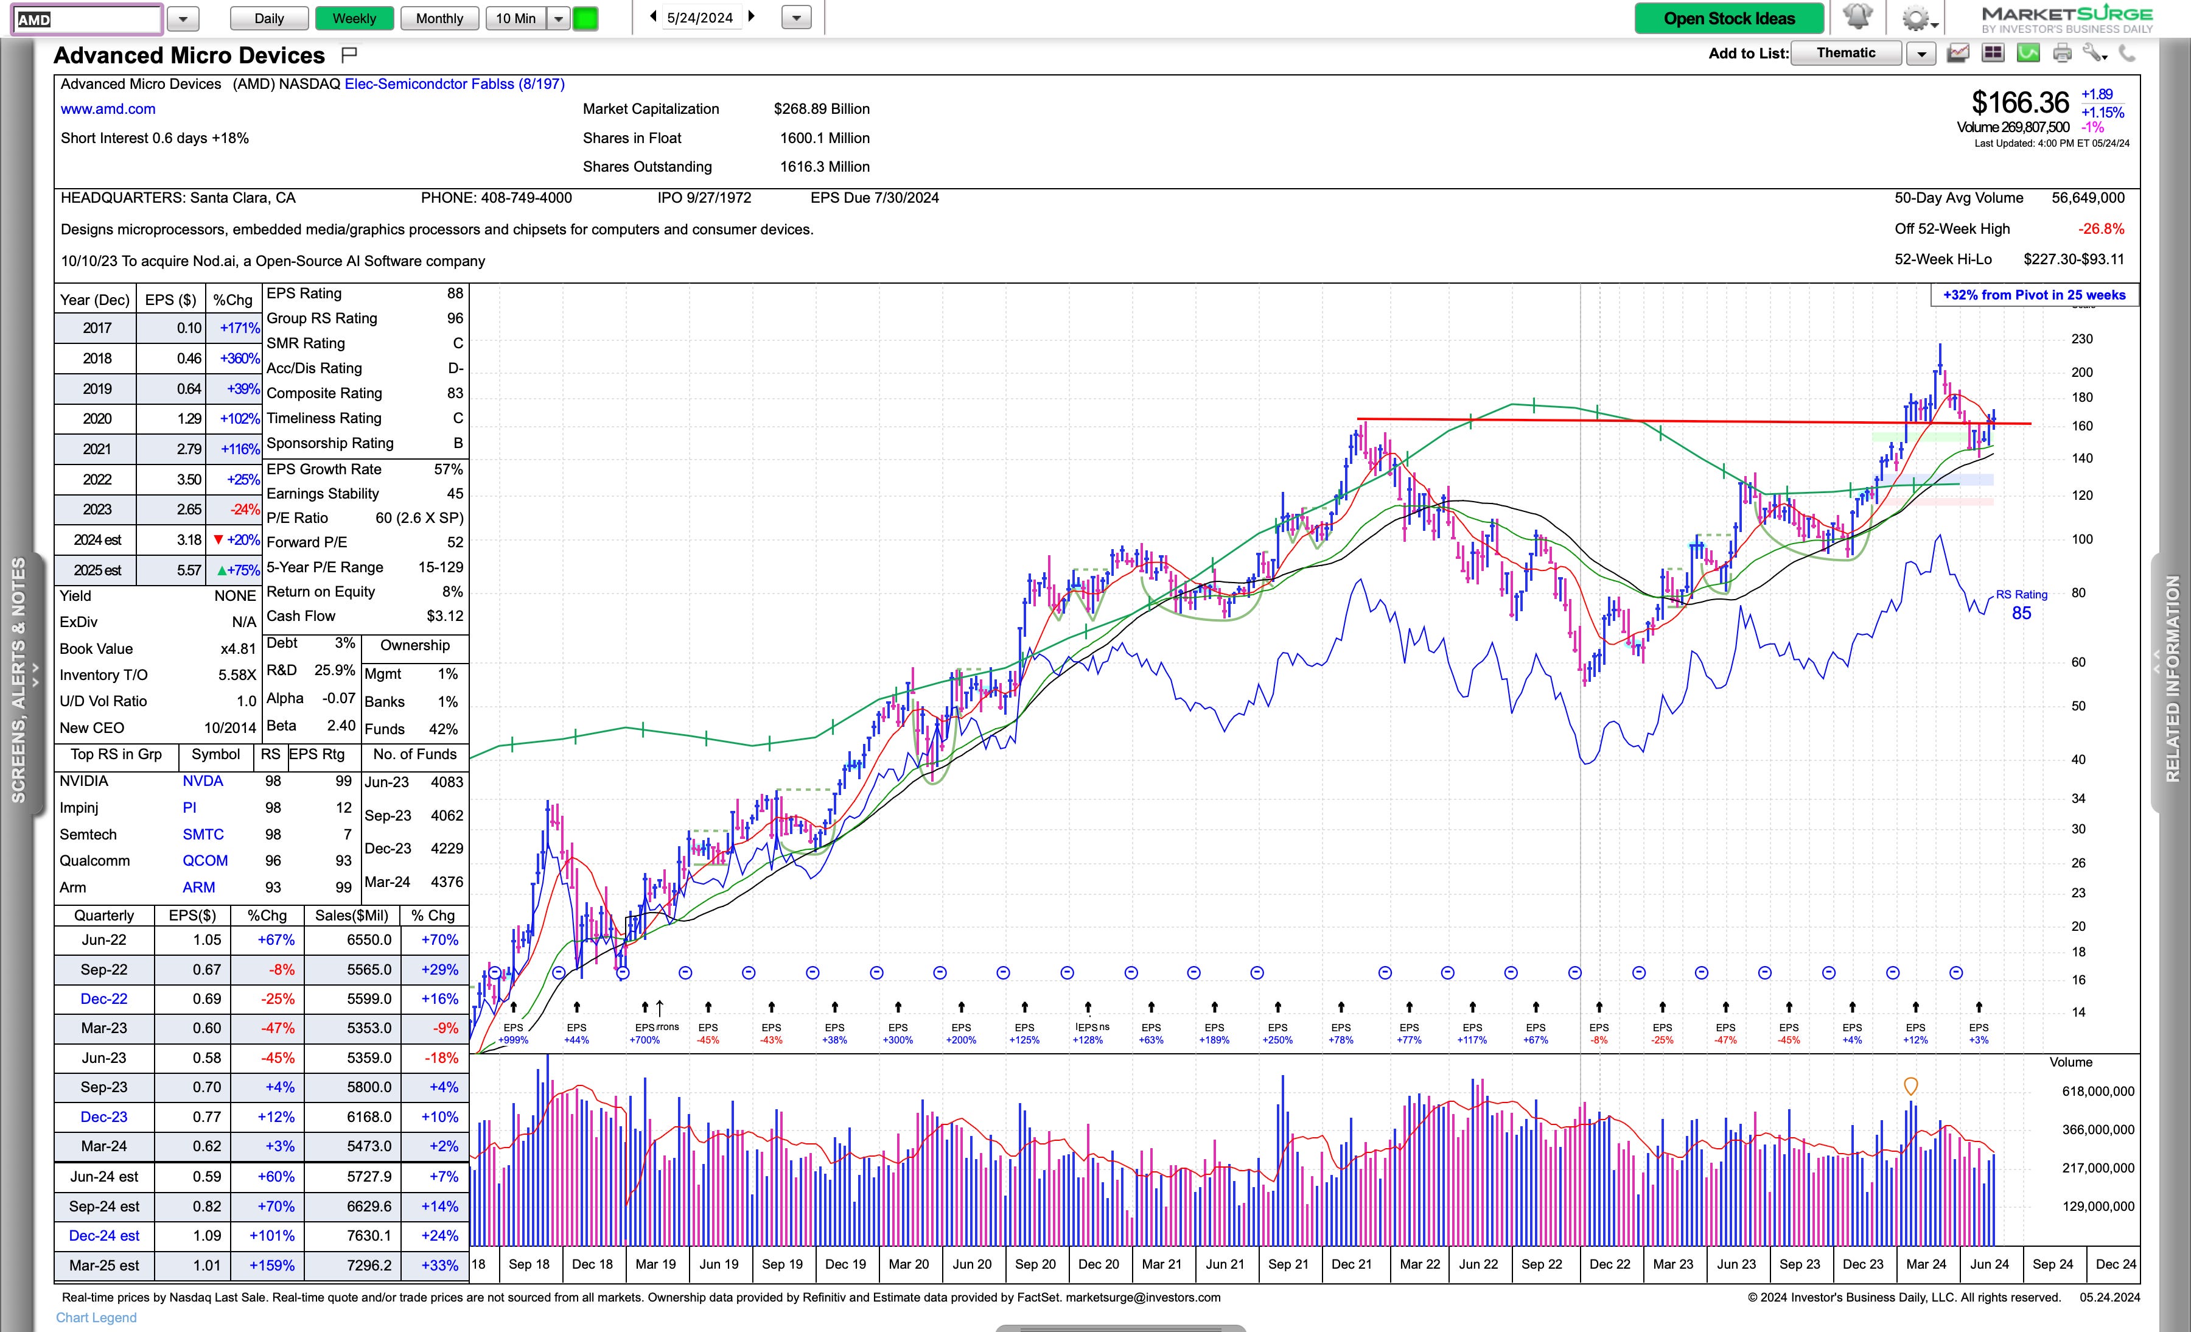Image resolution: width=2191 pixels, height=1332 pixels.
Task: Open the multi-chart grid layout icon
Action: tap(1993, 54)
